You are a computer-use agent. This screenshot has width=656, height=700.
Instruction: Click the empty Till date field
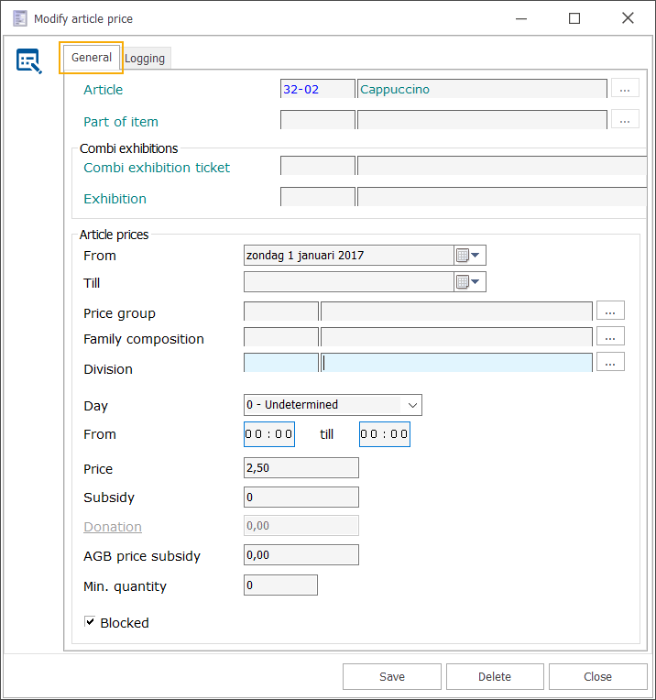[349, 282]
